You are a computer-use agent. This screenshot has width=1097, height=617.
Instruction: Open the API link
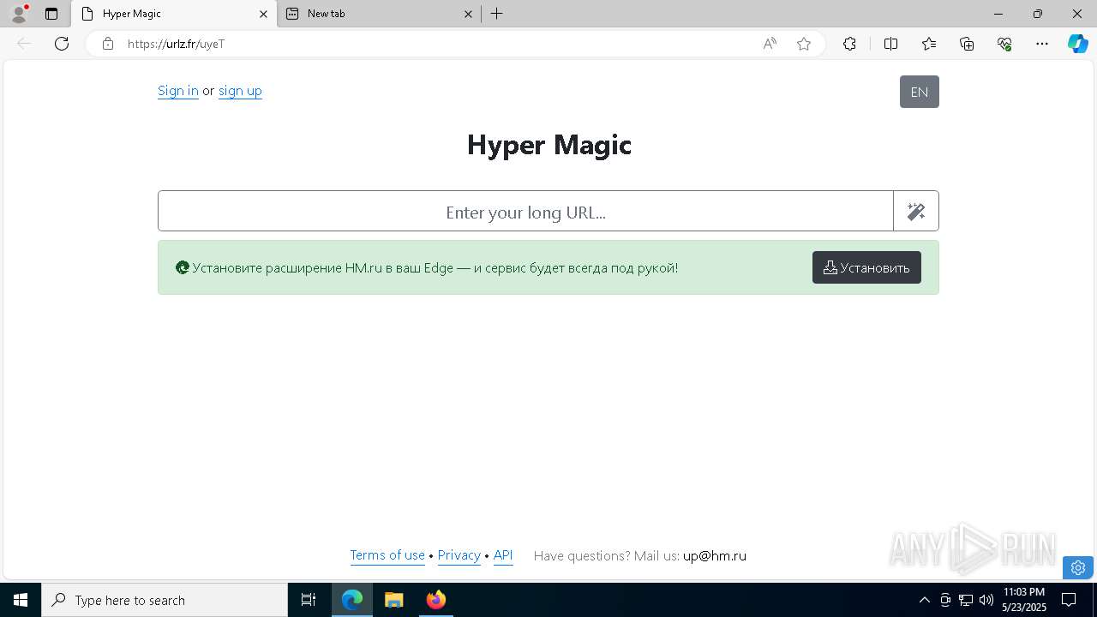(503, 555)
